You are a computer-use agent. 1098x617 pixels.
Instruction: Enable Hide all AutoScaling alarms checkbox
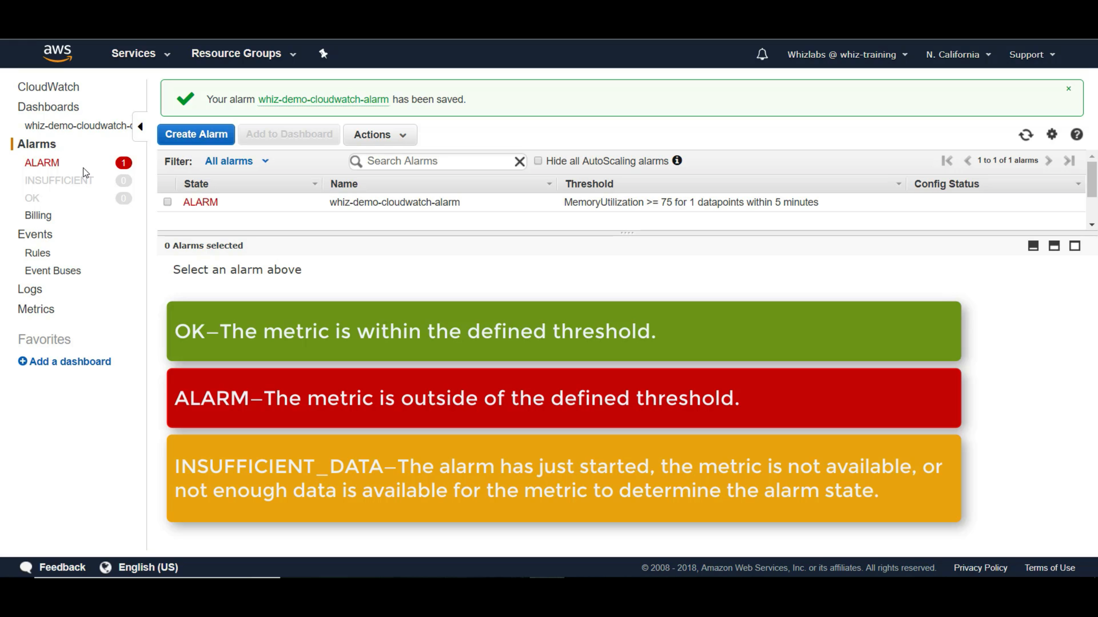coord(538,161)
